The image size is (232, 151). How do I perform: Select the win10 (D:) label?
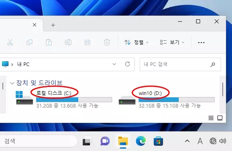[x=150, y=93]
